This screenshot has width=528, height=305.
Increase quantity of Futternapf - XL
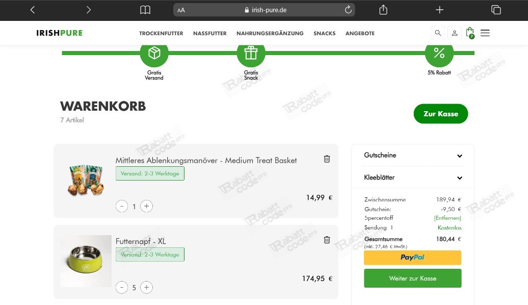pyautogui.click(x=146, y=288)
